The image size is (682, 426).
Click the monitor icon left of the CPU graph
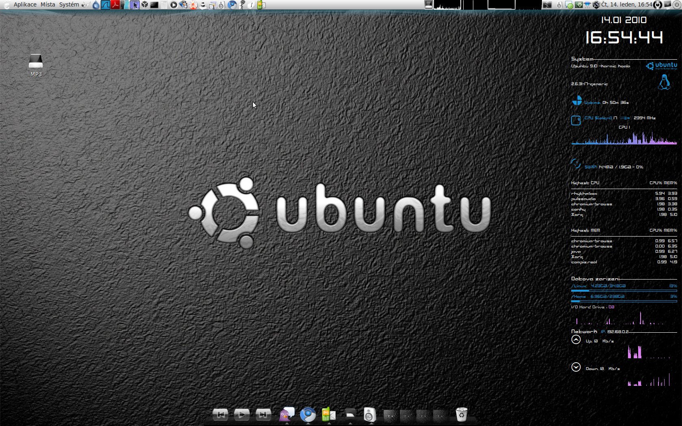pyautogui.click(x=429, y=5)
